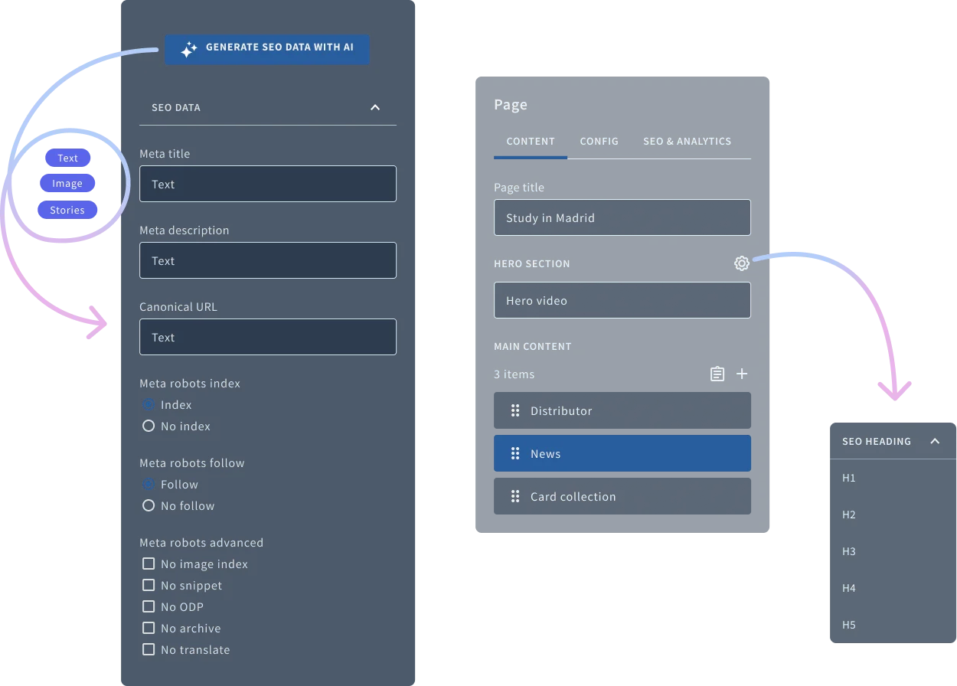Image resolution: width=957 pixels, height=686 pixels.
Task: Open the SEO & Analytics tab
Action: coord(687,141)
